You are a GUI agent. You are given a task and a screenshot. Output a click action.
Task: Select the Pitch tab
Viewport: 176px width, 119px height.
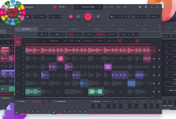(x=145, y=29)
